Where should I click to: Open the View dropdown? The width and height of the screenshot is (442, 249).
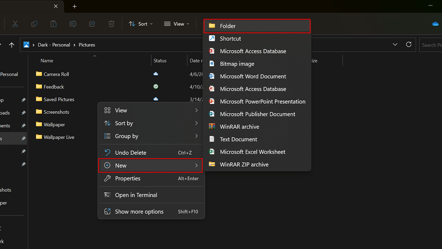coord(176,24)
